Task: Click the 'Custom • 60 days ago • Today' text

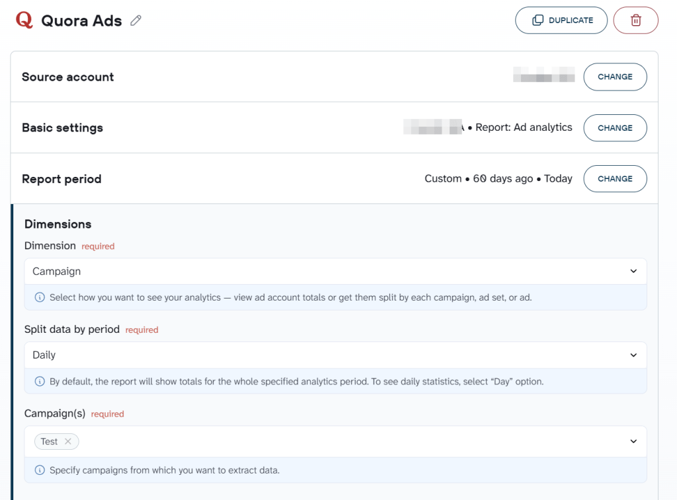Action: click(x=498, y=178)
